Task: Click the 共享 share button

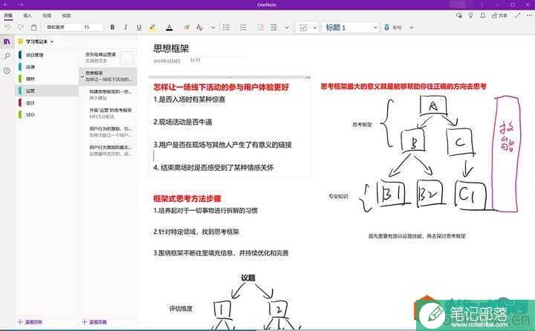Action: [x=499, y=16]
